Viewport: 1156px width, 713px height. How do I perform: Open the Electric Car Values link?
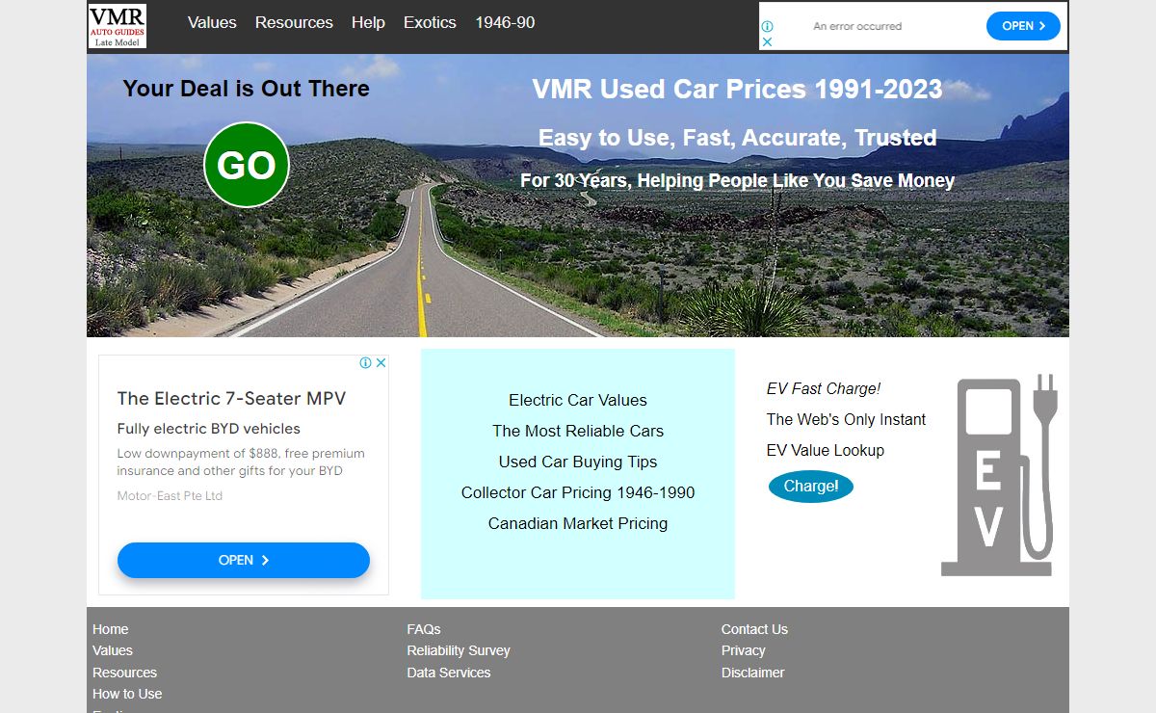click(x=578, y=400)
